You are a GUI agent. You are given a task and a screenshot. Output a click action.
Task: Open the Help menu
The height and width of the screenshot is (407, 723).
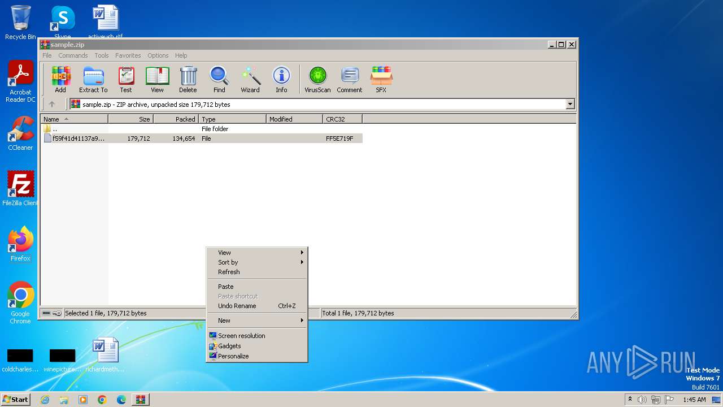coord(181,55)
